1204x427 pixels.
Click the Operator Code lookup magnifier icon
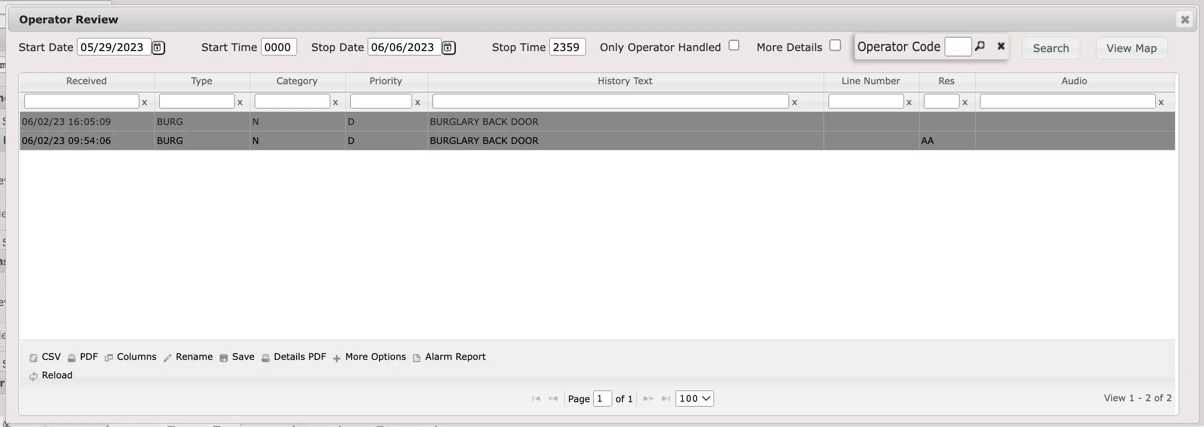click(980, 46)
